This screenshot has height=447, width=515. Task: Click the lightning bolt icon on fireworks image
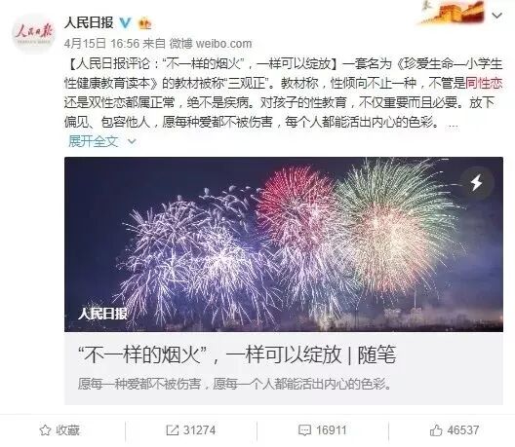[x=477, y=183]
